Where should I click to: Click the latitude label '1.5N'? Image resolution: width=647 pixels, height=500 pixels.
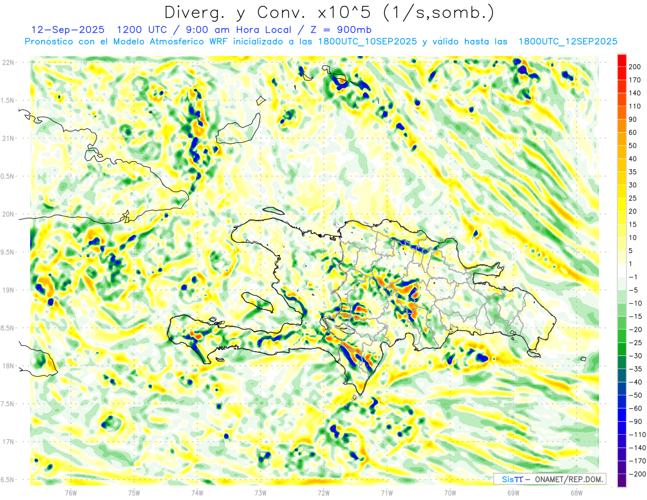click(7, 100)
